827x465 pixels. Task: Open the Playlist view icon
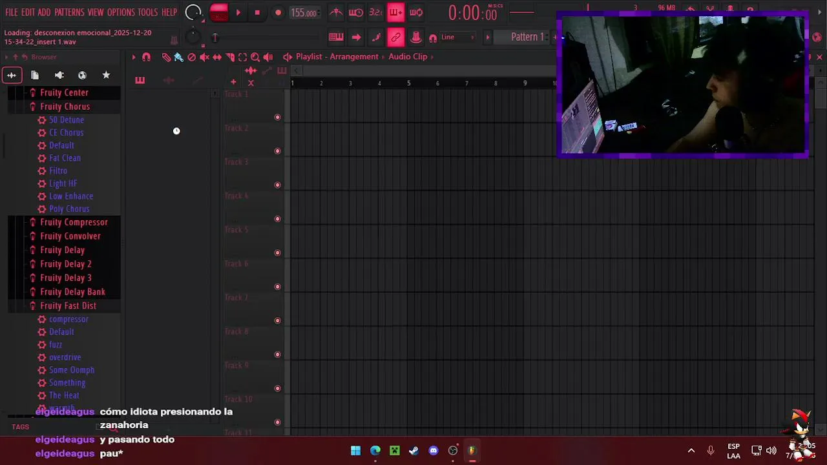(x=336, y=37)
